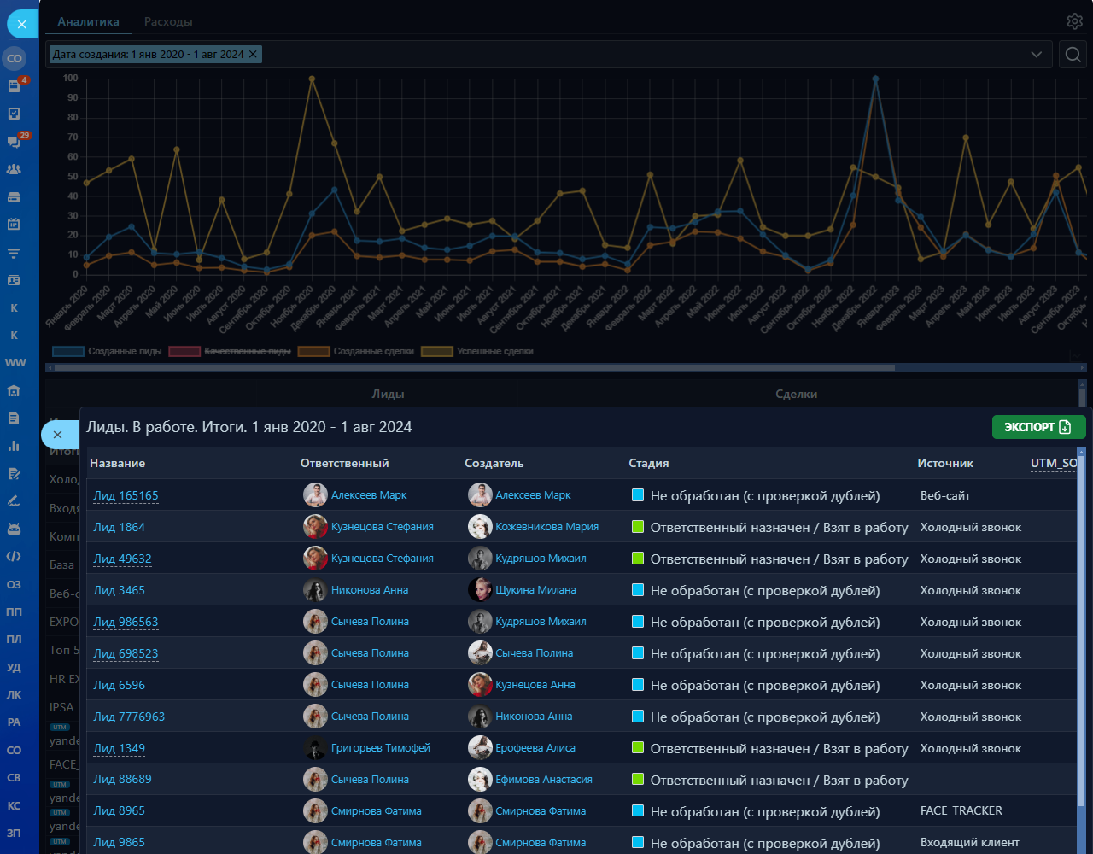Toggle the Созданные лиды legend series

107,351
